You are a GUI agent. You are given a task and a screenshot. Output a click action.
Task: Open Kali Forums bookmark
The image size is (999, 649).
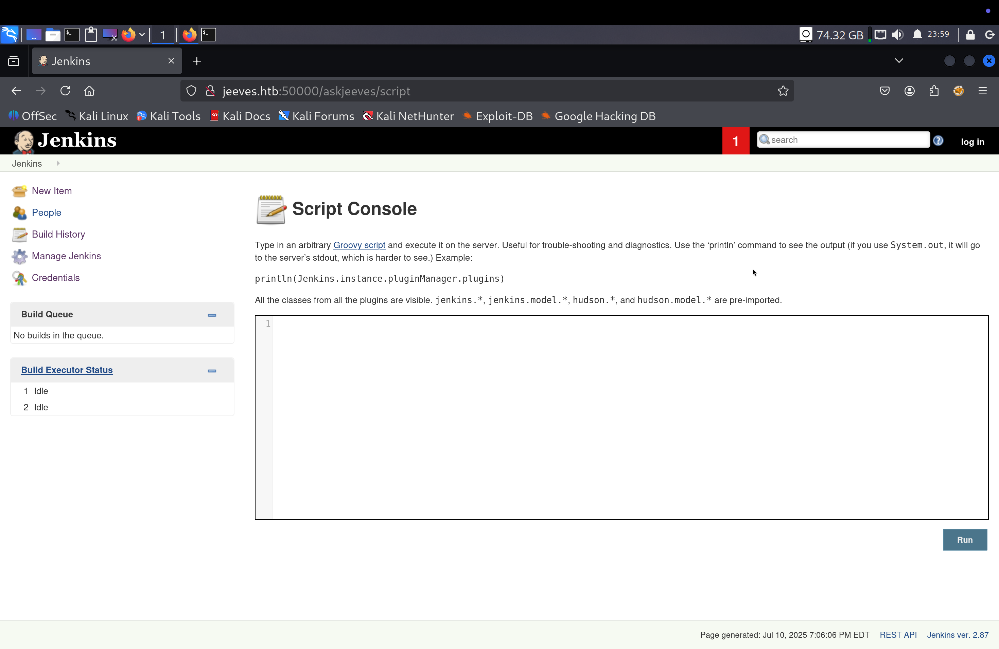[316, 116]
